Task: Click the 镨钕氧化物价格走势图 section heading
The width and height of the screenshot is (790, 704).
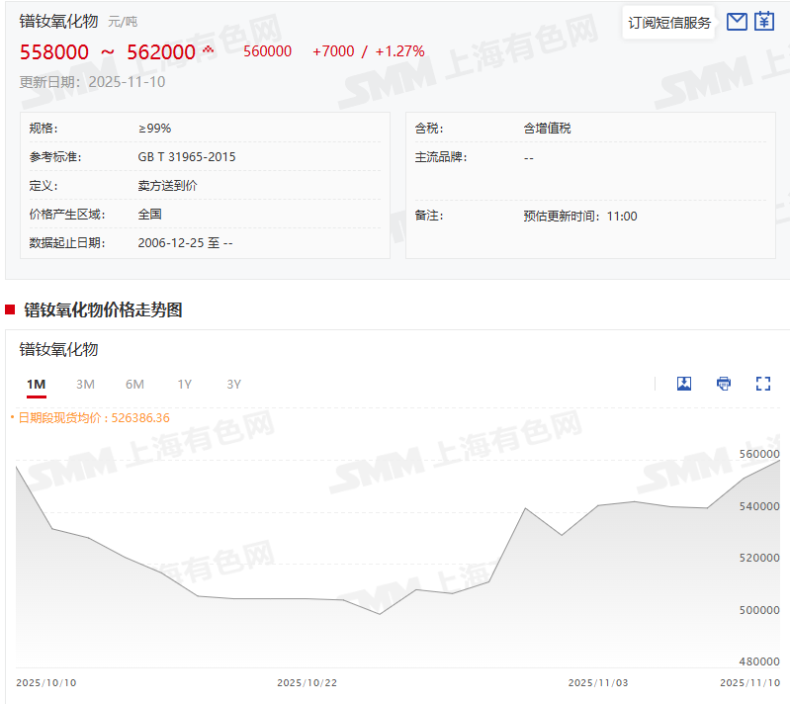Action: pyautogui.click(x=103, y=309)
